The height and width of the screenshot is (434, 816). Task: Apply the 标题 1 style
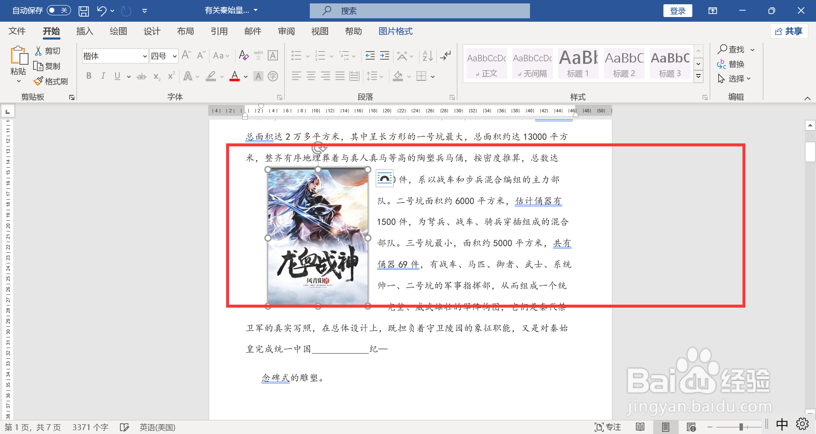click(x=578, y=63)
